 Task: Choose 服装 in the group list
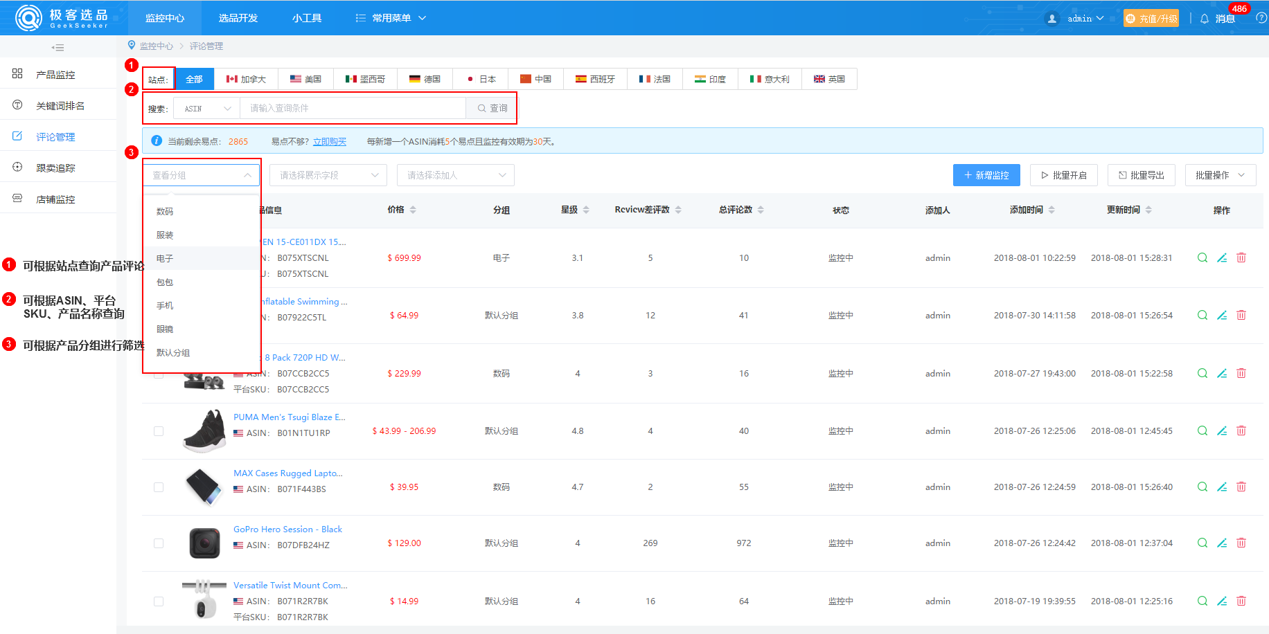coord(201,235)
